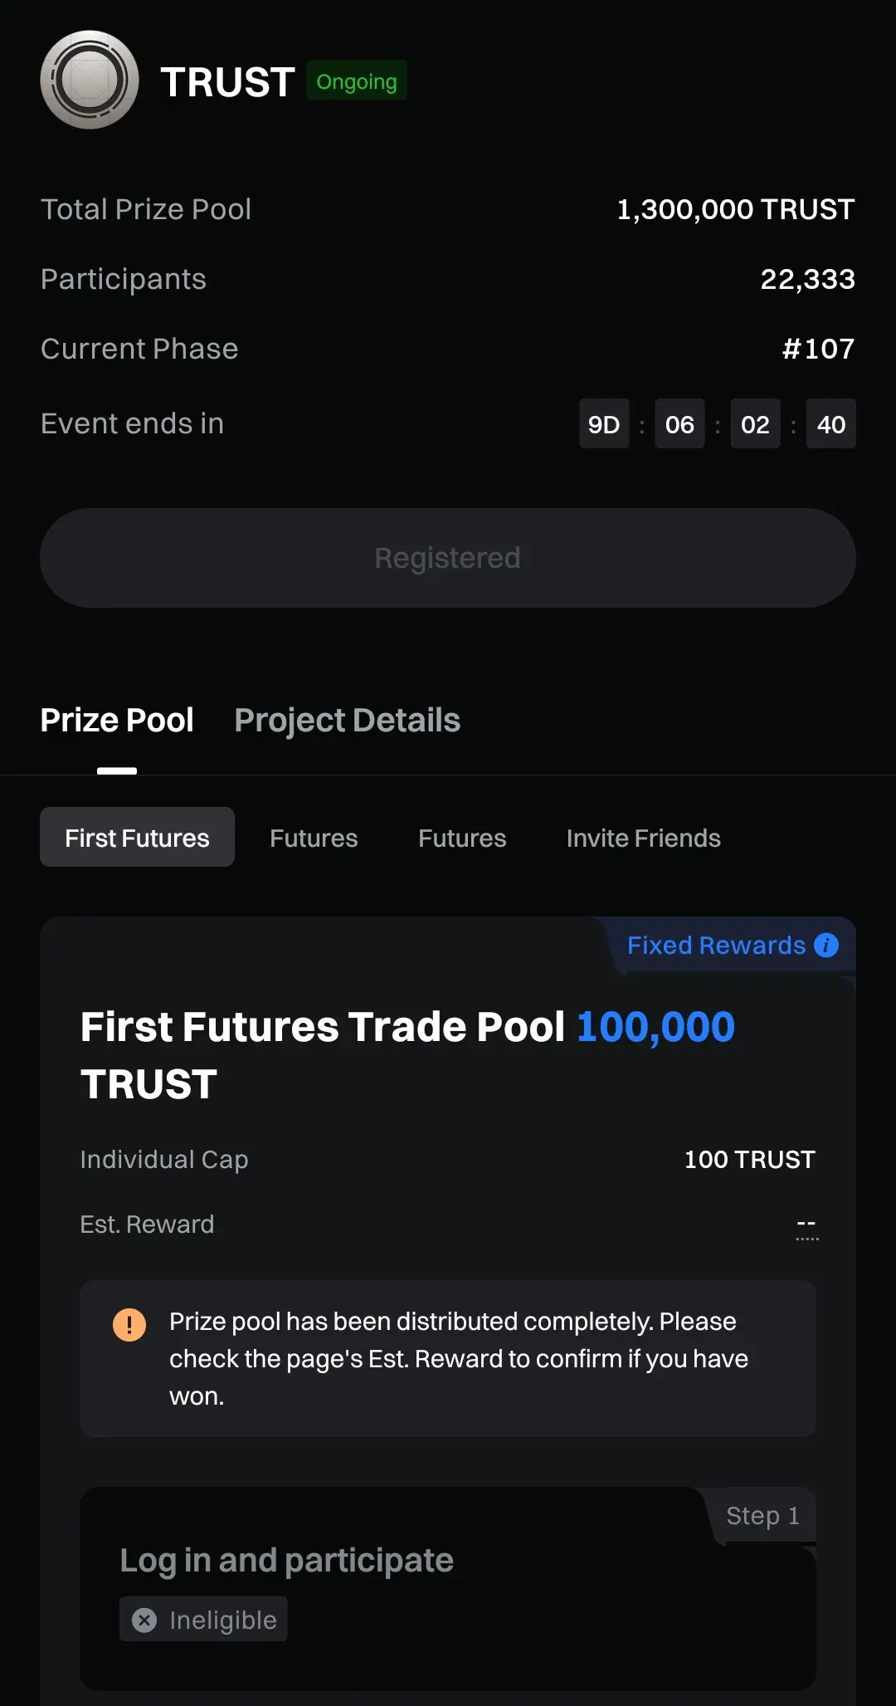Select the First Futures pool tab
This screenshot has height=1706, width=896.
[137, 838]
